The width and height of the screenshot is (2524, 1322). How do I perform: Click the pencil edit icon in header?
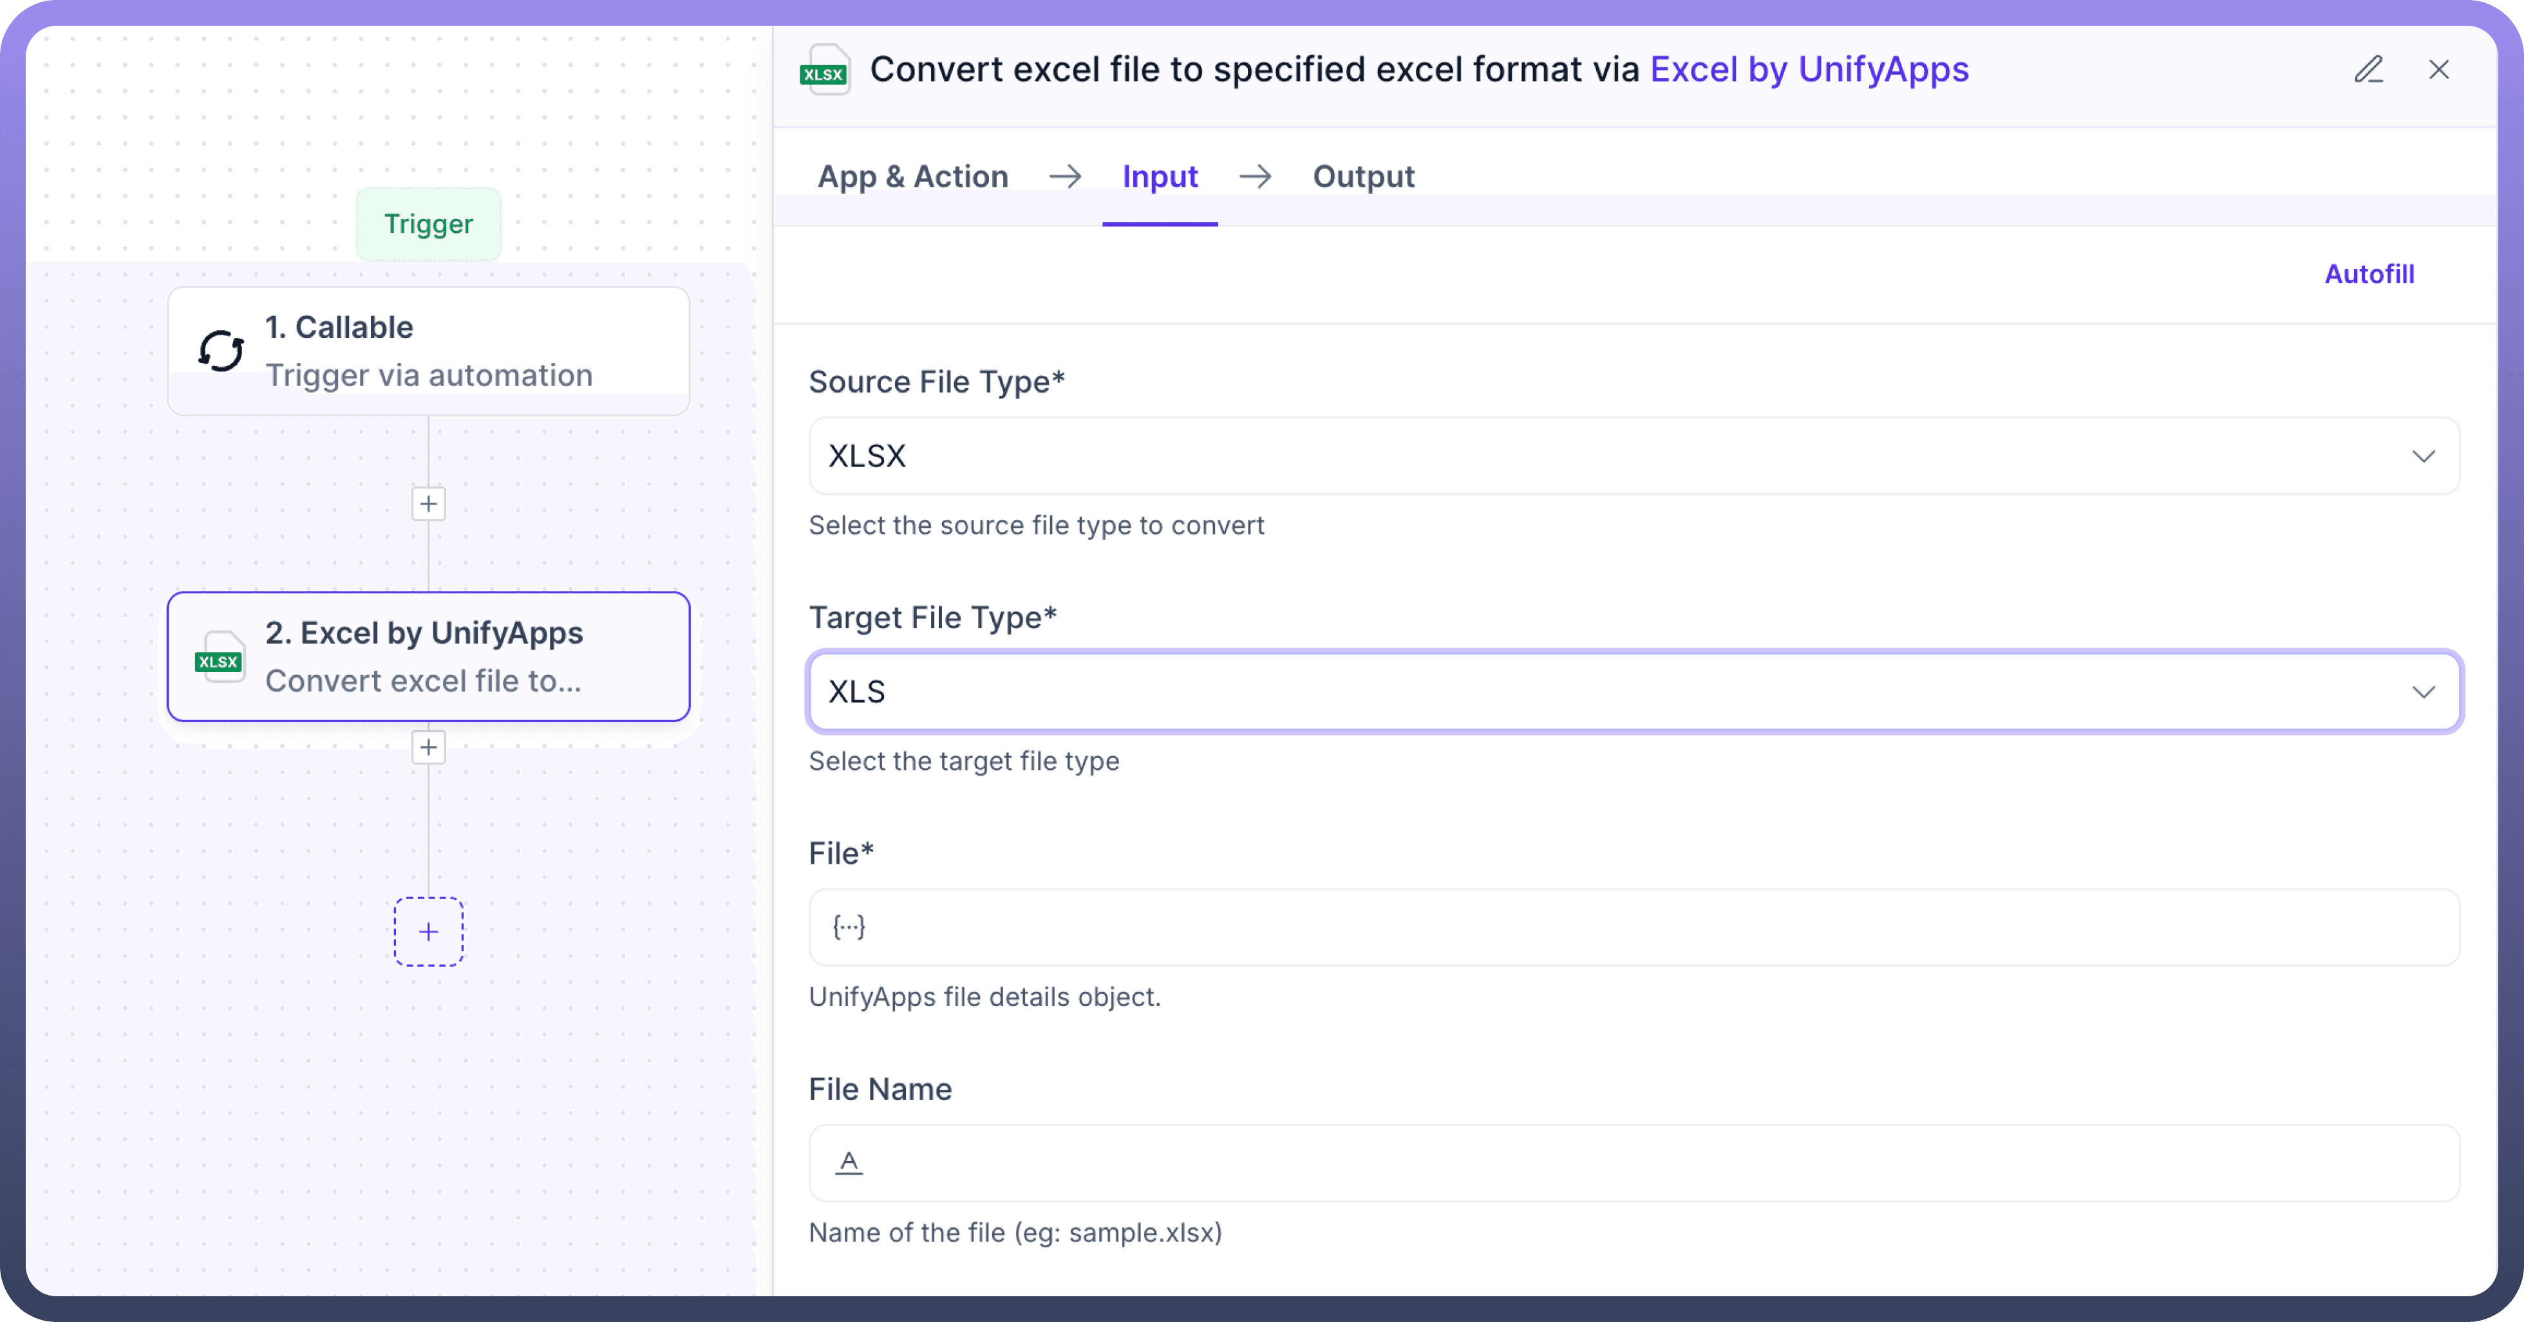(x=2368, y=70)
